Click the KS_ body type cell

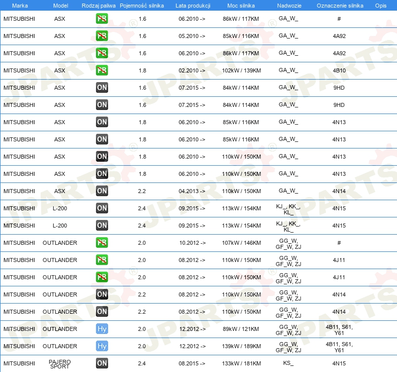pos(288,363)
